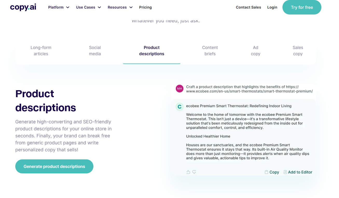Image resolution: width=339 pixels, height=198 pixels.
Task: Select the Product descriptions tab
Action: [152, 51]
